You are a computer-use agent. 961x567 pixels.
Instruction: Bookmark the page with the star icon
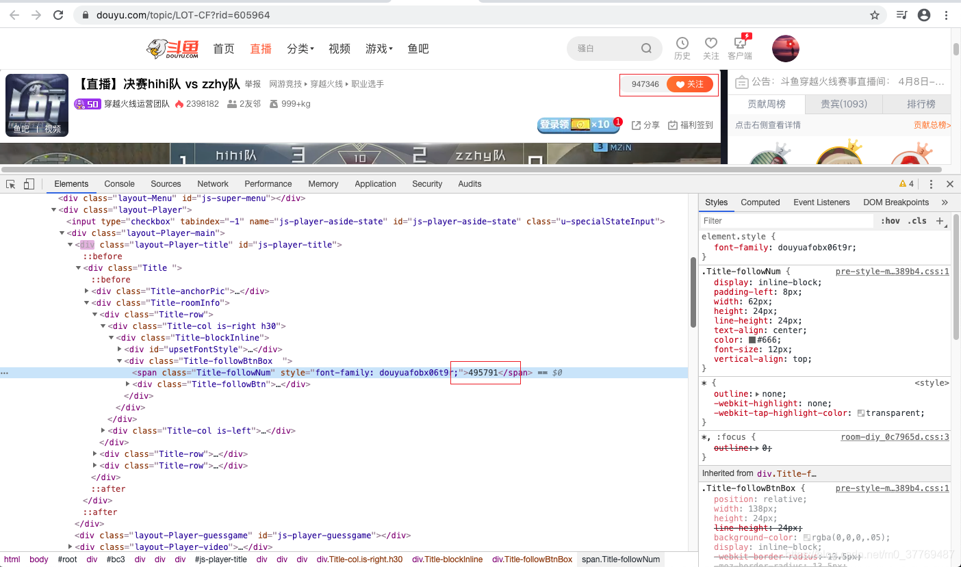875,15
